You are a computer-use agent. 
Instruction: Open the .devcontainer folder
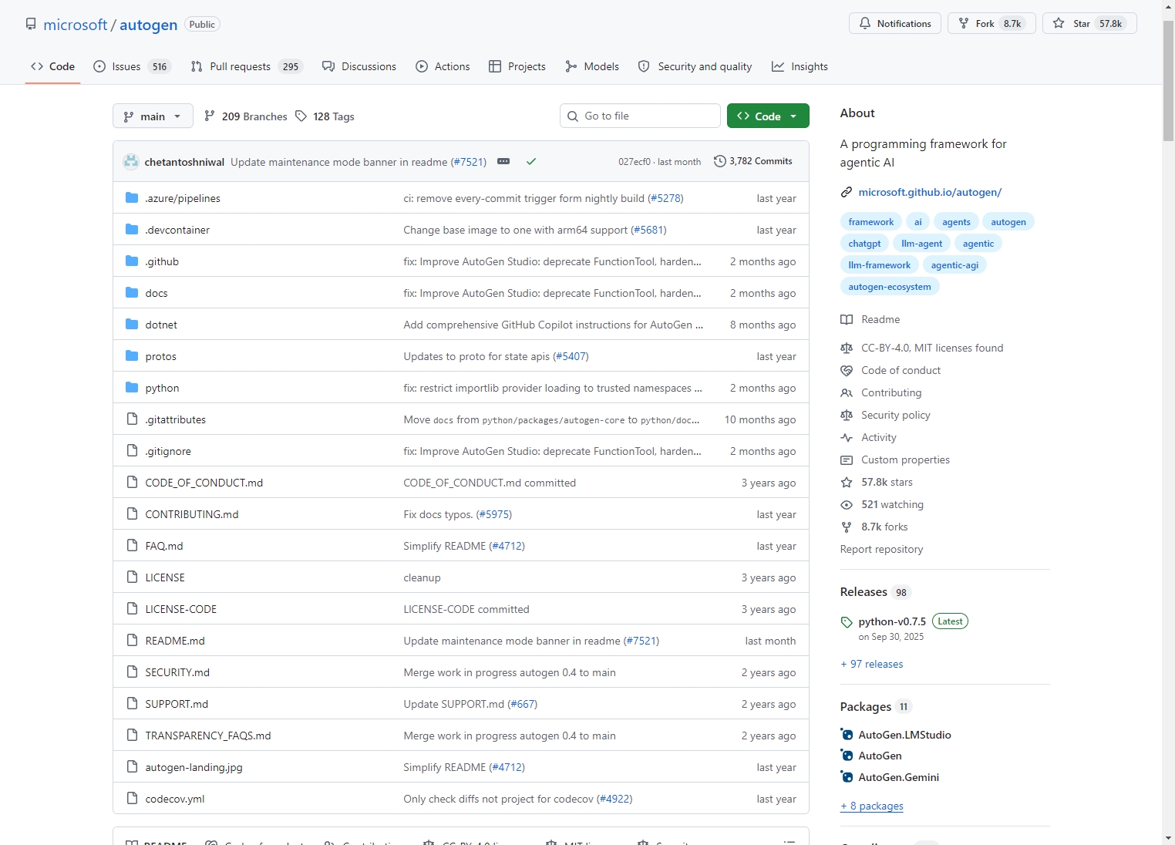pyautogui.click(x=177, y=230)
